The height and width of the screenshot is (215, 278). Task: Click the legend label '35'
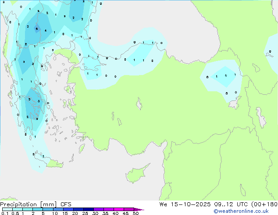click(105, 213)
